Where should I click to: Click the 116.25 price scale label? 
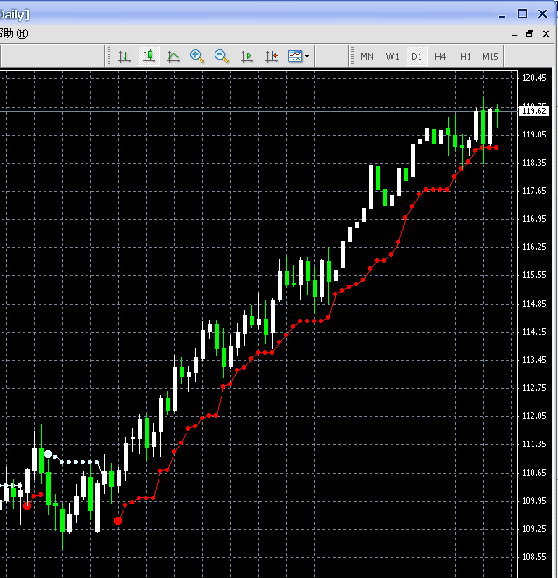pyautogui.click(x=533, y=247)
